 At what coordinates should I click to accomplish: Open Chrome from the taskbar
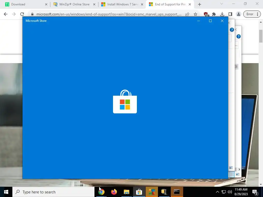click(x=101, y=192)
